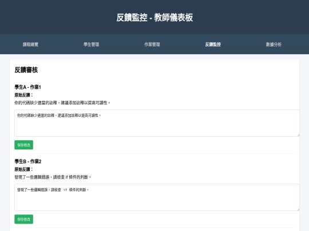Image resolution: width=309 pixels, height=231 pixels.
Task: Click the 學生B - 作業2 heading
Action: [x=28, y=161]
